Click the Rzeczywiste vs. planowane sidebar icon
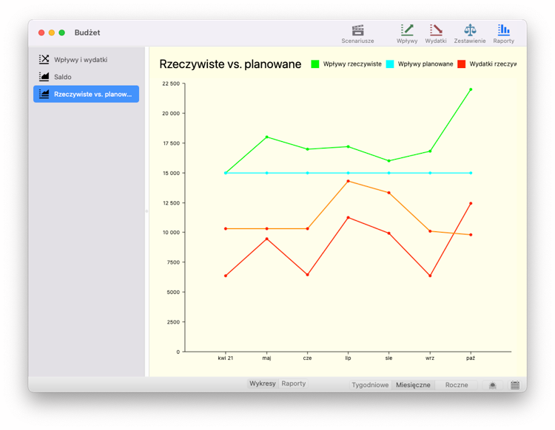 [x=44, y=94]
